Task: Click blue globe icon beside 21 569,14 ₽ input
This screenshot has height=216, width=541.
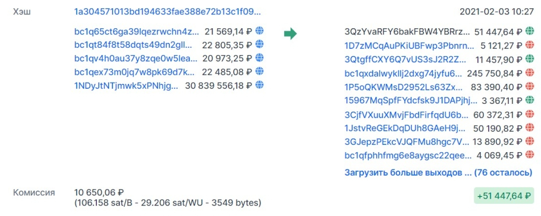Action: pyautogui.click(x=260, y=31)
